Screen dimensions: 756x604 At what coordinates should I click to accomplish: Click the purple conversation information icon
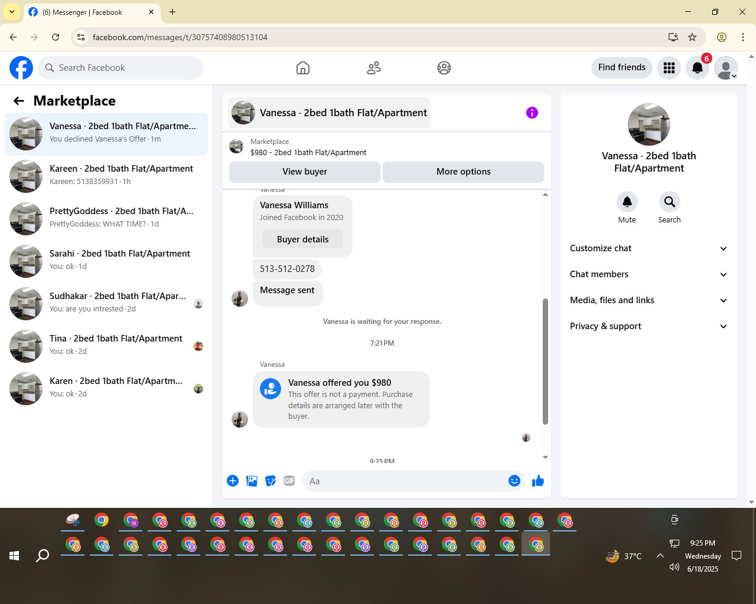click(532, 113)
